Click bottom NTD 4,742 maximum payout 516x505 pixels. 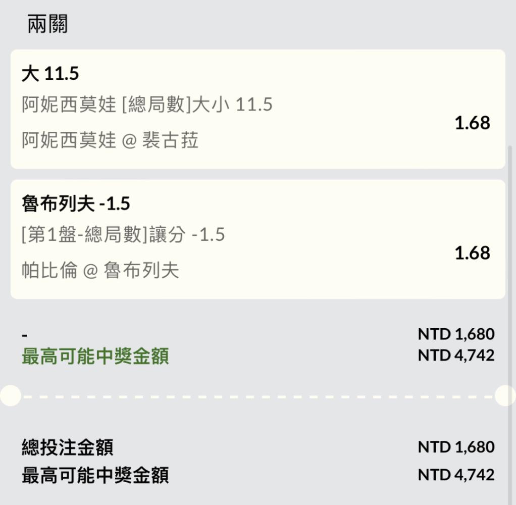tap(456, 475)
